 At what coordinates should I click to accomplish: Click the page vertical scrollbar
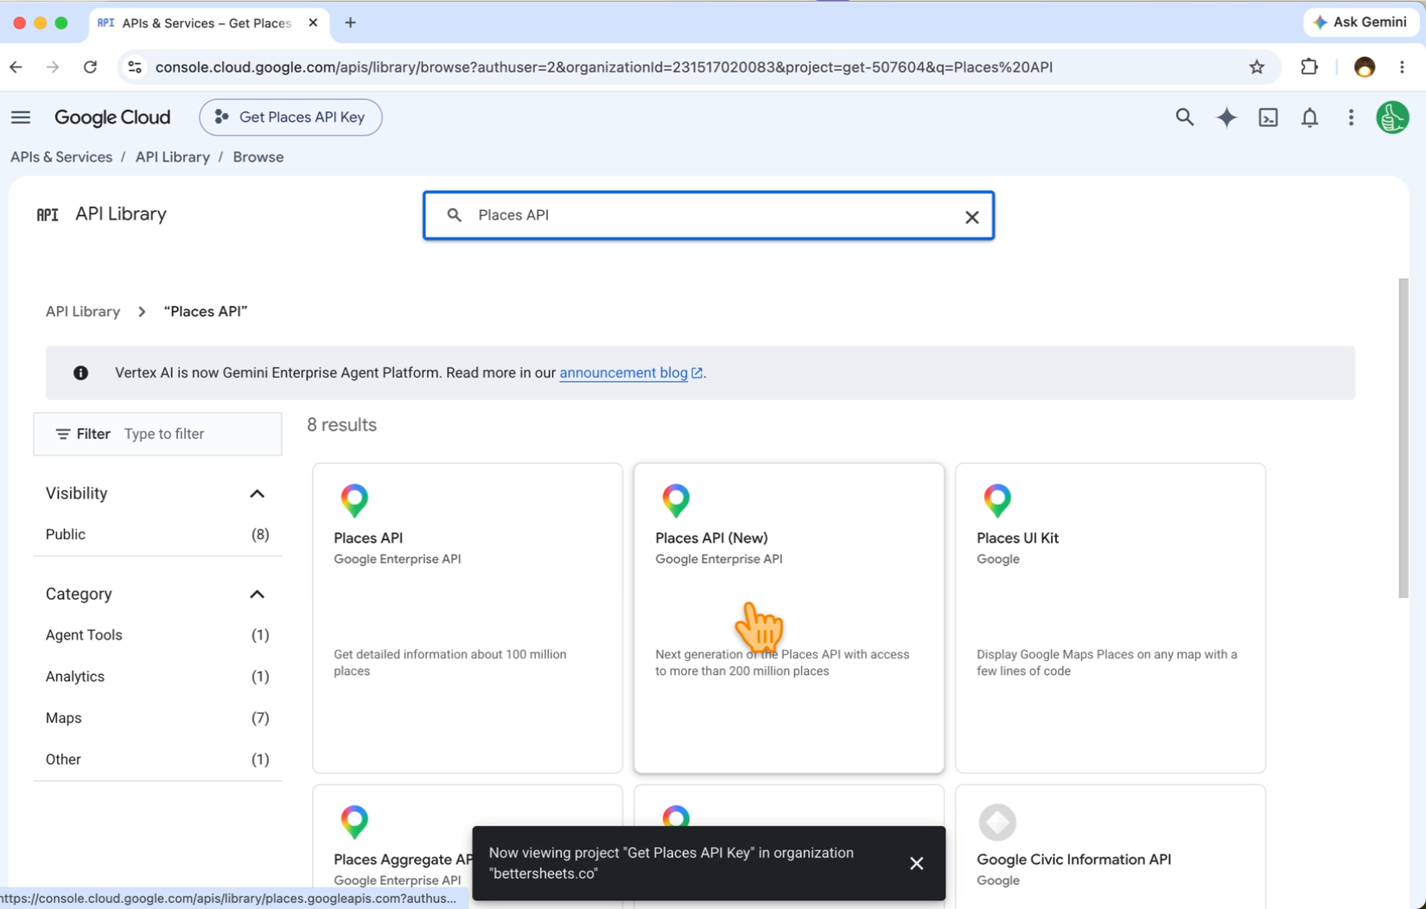[x=1404, y=438]
